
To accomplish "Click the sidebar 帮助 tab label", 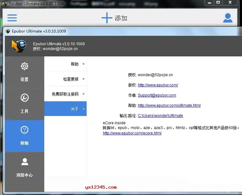I will point(25,143).
